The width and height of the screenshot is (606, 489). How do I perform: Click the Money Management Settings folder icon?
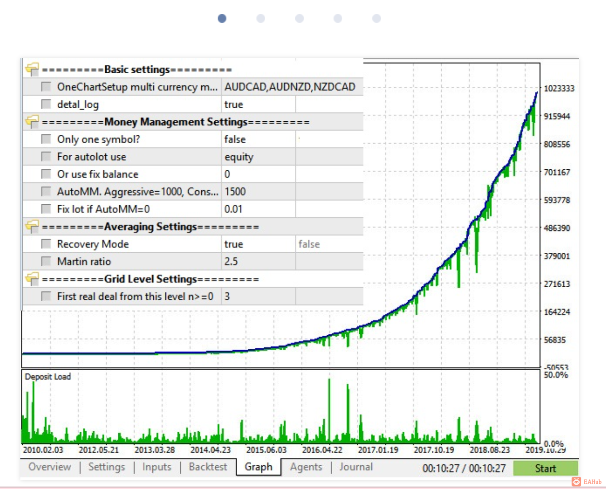[x=32, y=122]
